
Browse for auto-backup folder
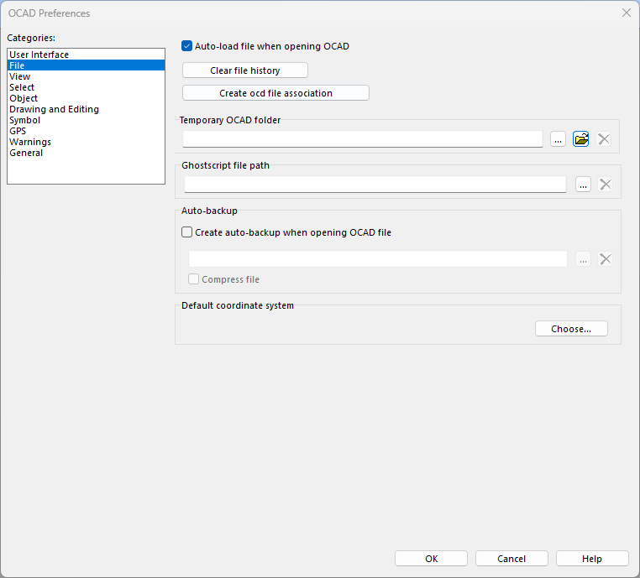583,259
